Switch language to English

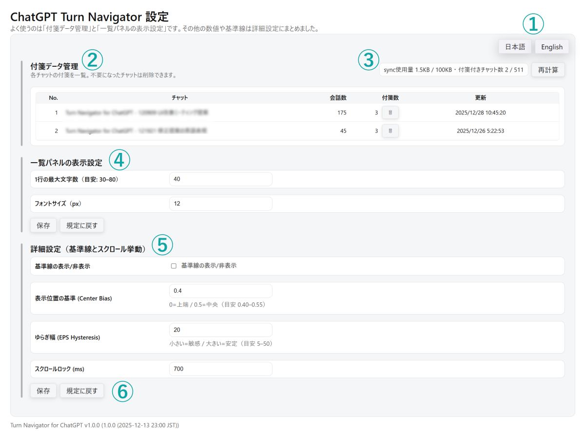click(x=552, y=47)
